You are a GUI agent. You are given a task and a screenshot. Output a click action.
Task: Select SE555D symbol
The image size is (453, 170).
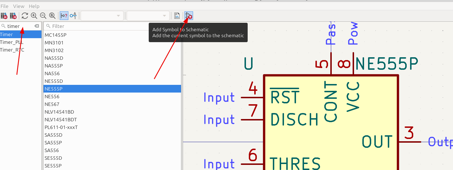pos(112,158)
